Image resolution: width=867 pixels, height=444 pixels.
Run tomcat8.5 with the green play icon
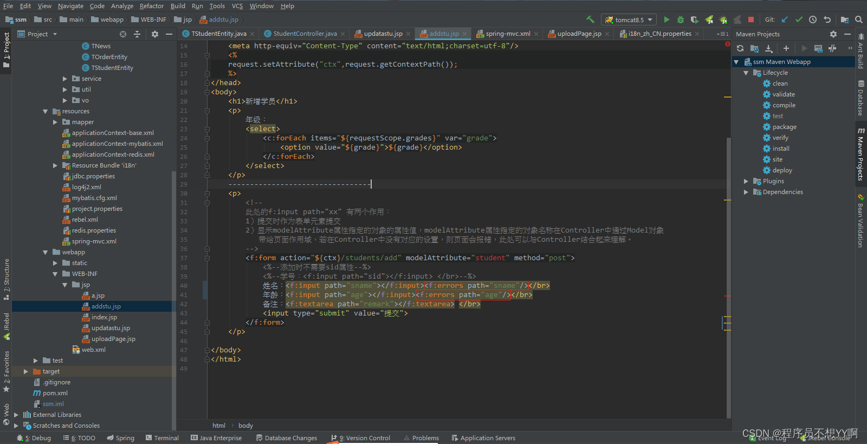[x=667, y=20]
